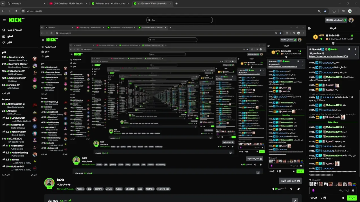Viewport: 360px width, 202px height.
Task: Open FelipeFariasTV channel entry
Action: [19, 73]
